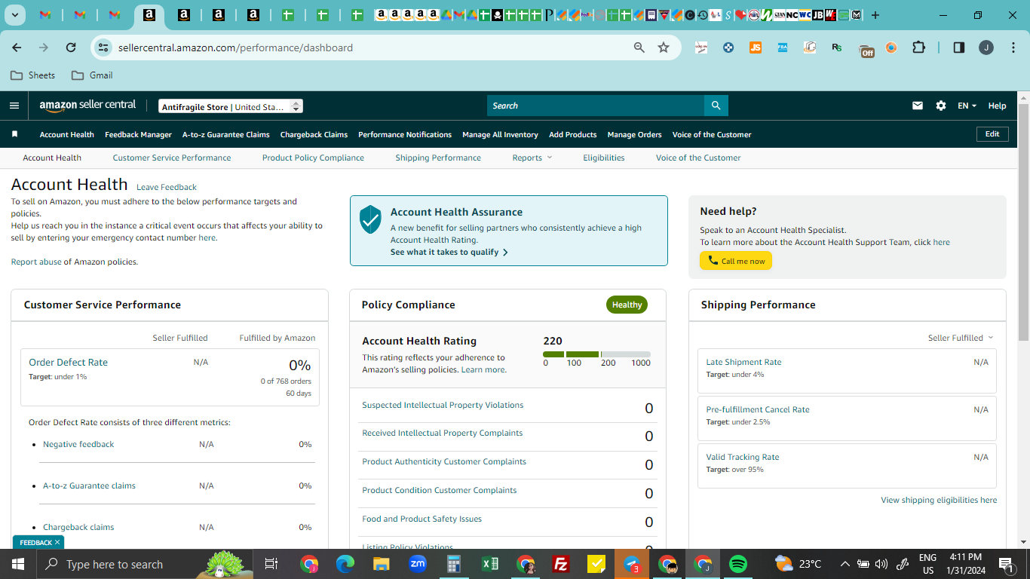The height and width of the screenshot is (579, 1030).
Task: Open the Seller Central messages envelope
Action: point(918,106)
